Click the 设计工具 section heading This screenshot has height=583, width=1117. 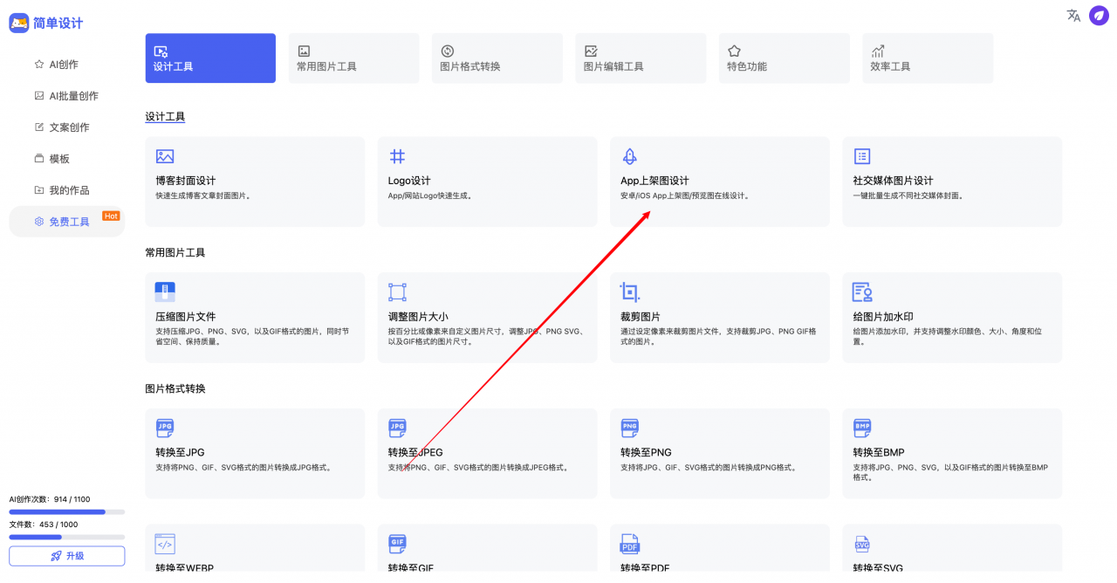[x=165, y=117]
